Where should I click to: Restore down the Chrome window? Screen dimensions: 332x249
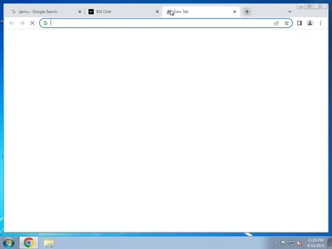click(309, 6)
